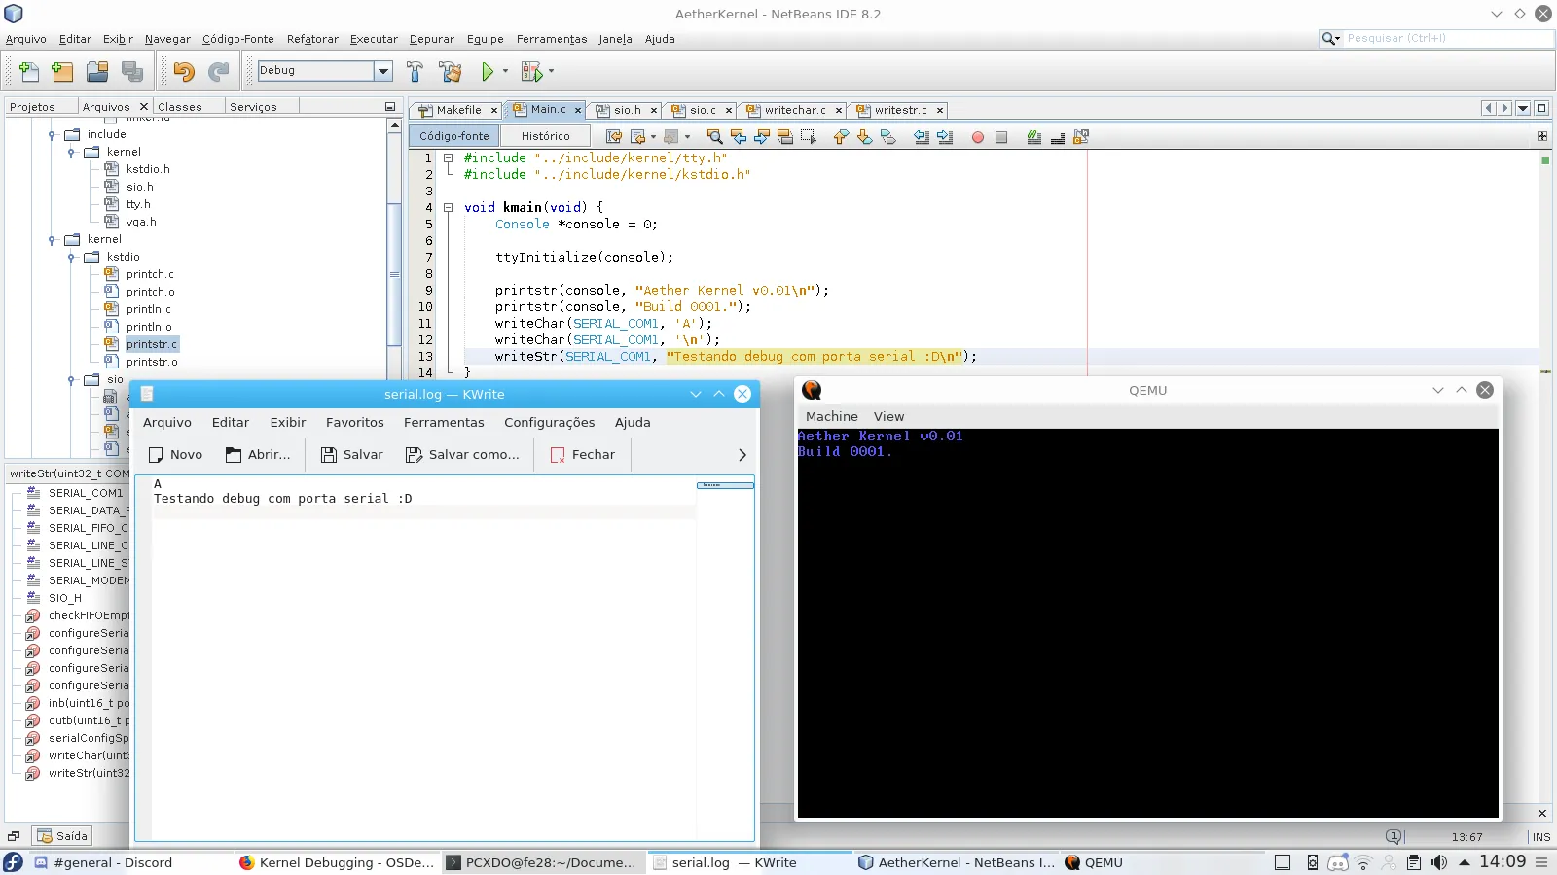Collapse the kstdio folder in file tree

71,258
